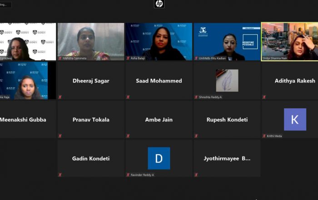Click muted mic icon beside Ravinder Reddy A
Image resolution: width=318 pixels, height=200 pixels.
click(128, 175)
